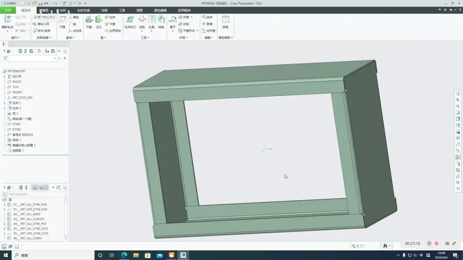The width and height of the screenshot is (463, 260).
Task: Stop recording with the red button
Action: [x=437, y=243]
